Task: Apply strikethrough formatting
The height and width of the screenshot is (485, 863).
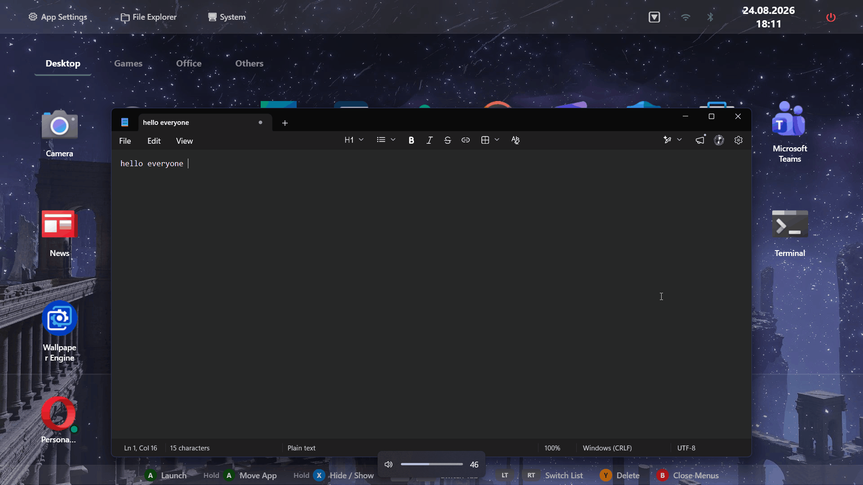Action: (x=447, y=140)
